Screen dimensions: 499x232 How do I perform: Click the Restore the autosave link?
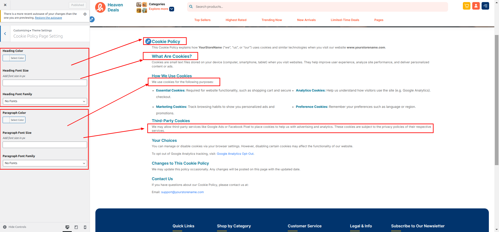tap(48, 18)
